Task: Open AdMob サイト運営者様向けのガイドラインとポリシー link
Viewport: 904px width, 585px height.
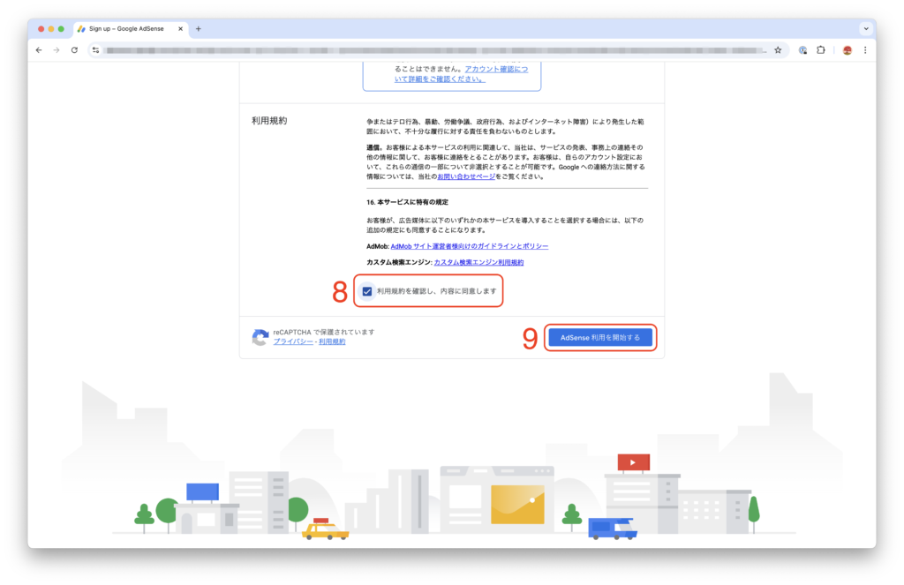Action: [x=470, y=246]
